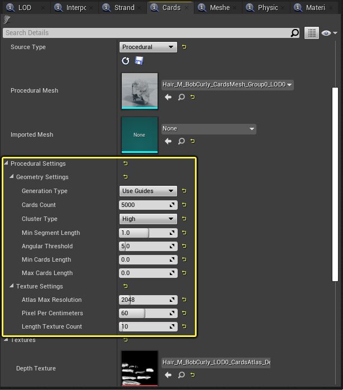Use selected asset arrow for Depth Texture
This screenshot has width=343, height=390.
(168, 375)
